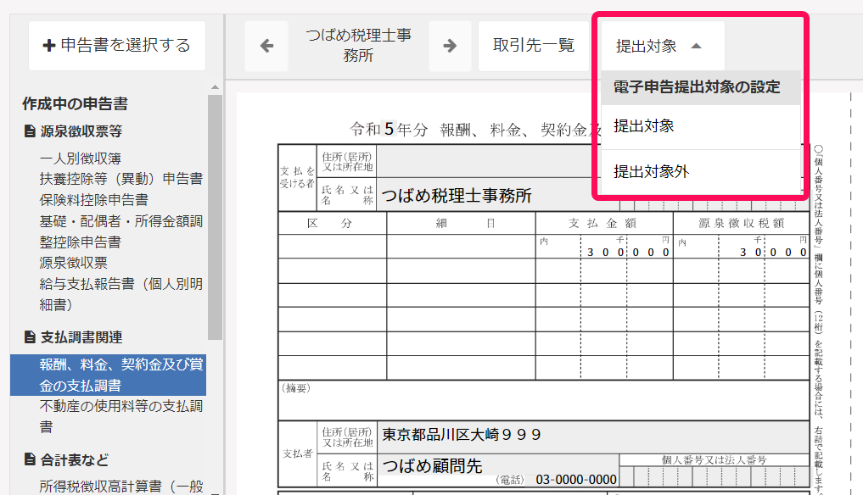Click document icon beside 源泉徴収票等
This screenshot has height=495, width=863.
31,131
